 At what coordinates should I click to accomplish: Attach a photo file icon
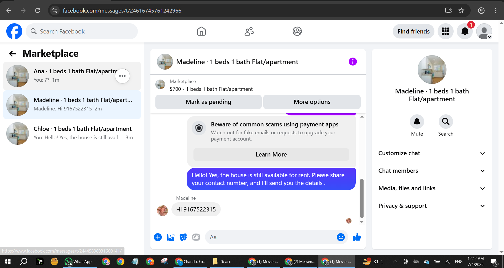[171, 237]
